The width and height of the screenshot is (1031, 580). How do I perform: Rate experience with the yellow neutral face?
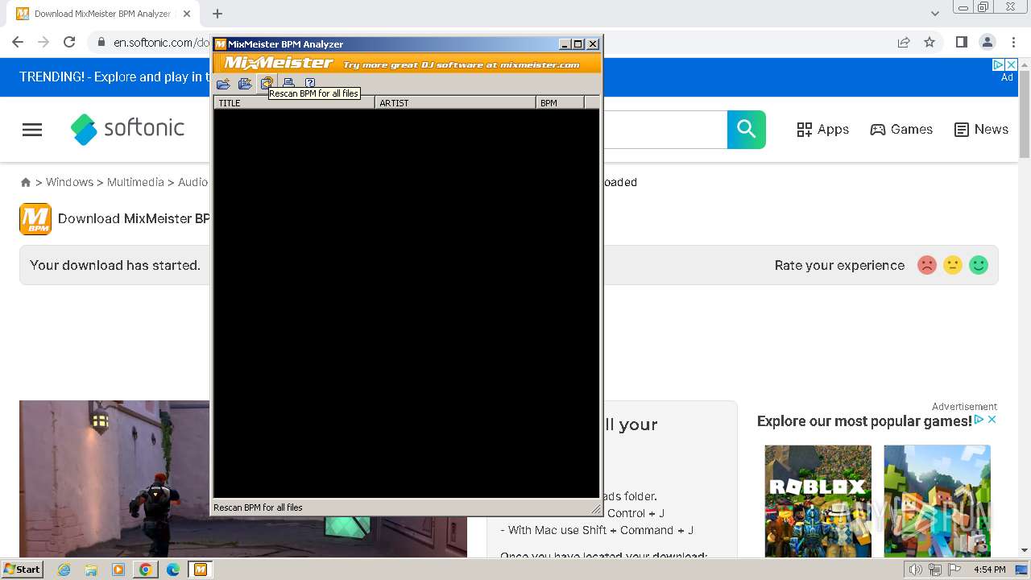point(953,265)
